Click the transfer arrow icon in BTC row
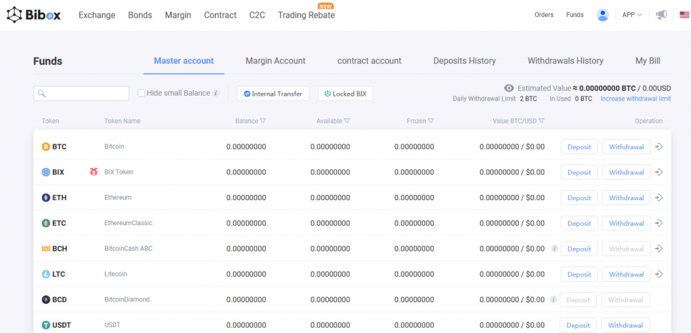Image resolution: width=691 pixels, height=333 pixels. (659, 147)
